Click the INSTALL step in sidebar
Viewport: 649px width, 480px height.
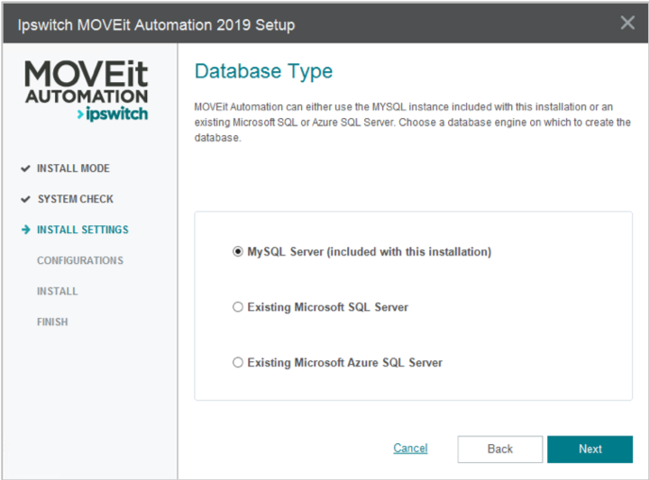tap(57, 291)
